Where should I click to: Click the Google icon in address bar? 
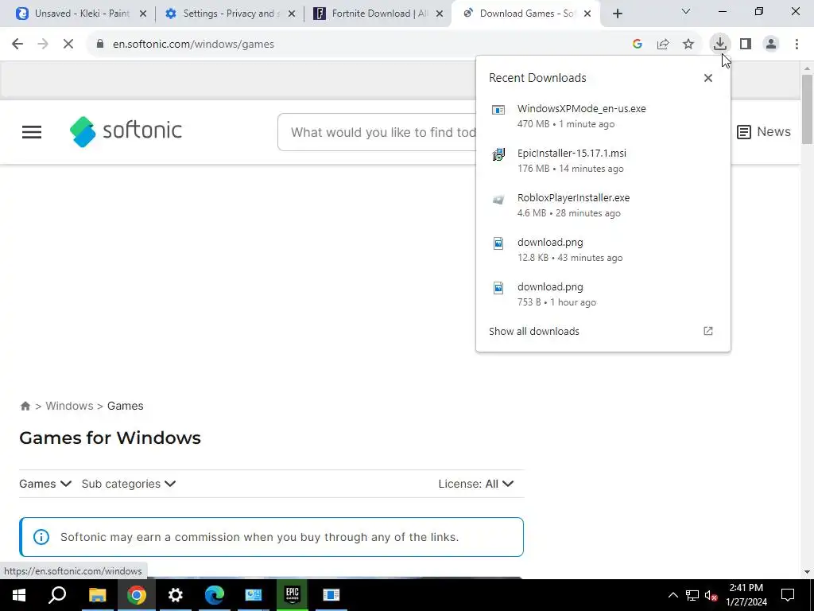[x=638, y=45]
